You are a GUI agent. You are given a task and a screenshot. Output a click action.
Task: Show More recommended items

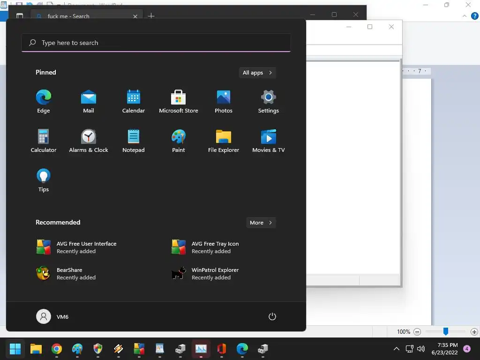[x=261, y=223]
